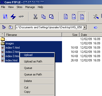Image resolution: width=102 pixels, height=96 pixels.
Task: Click the Cut scissors toolbar icon
Action: tap(35, 17)
